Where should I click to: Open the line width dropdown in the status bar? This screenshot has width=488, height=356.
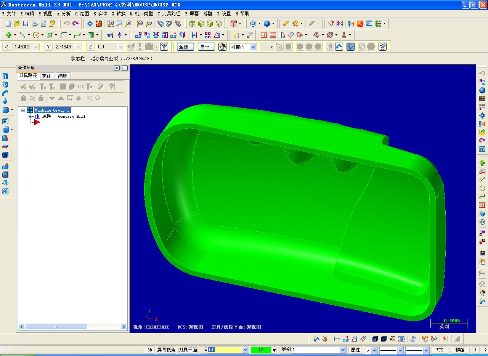tap(426, 350)
